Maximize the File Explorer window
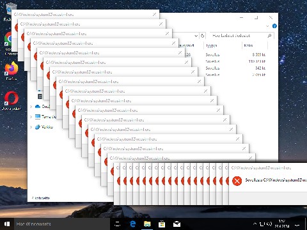This screenshot has height=230, width=307. coord(256,18)
